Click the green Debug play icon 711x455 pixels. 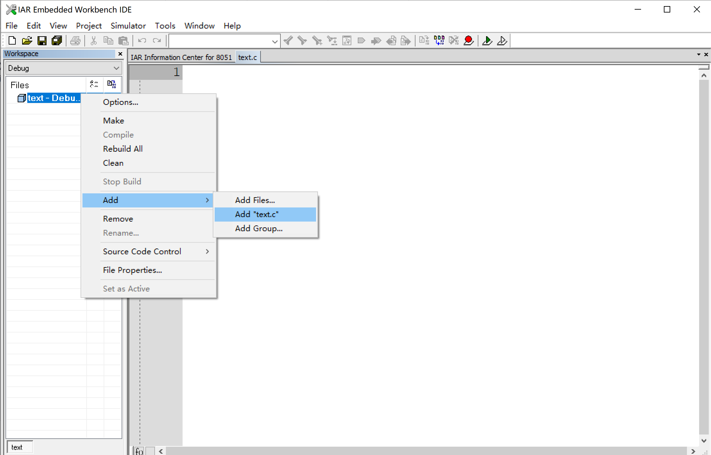pos(487,41)
